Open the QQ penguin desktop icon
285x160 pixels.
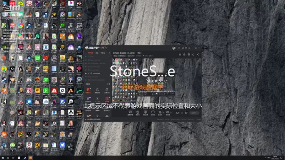tap(4, 123)
